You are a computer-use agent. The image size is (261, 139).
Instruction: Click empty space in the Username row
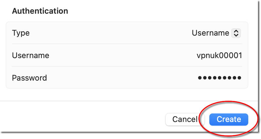tap(122, 55)
